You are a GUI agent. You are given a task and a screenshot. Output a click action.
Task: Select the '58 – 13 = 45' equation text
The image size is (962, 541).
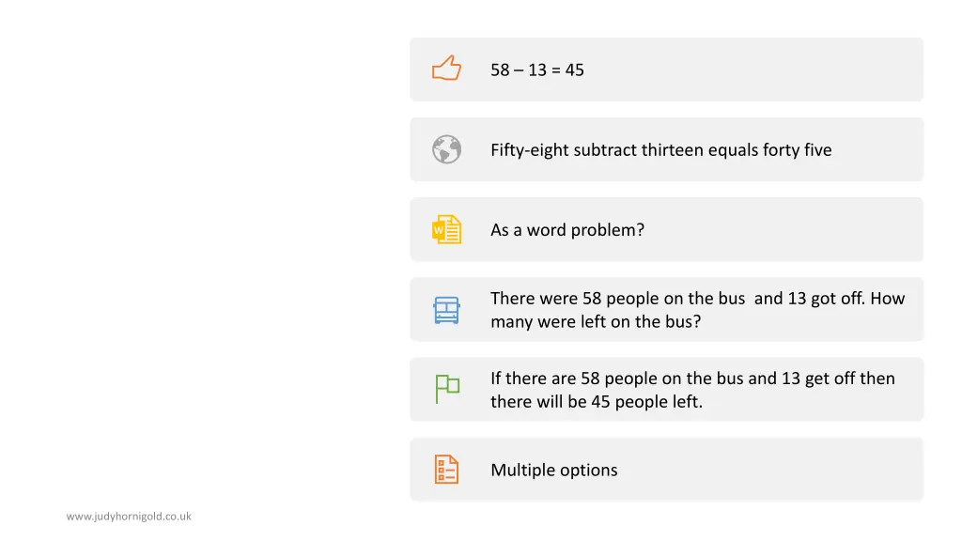coord(536,70)
